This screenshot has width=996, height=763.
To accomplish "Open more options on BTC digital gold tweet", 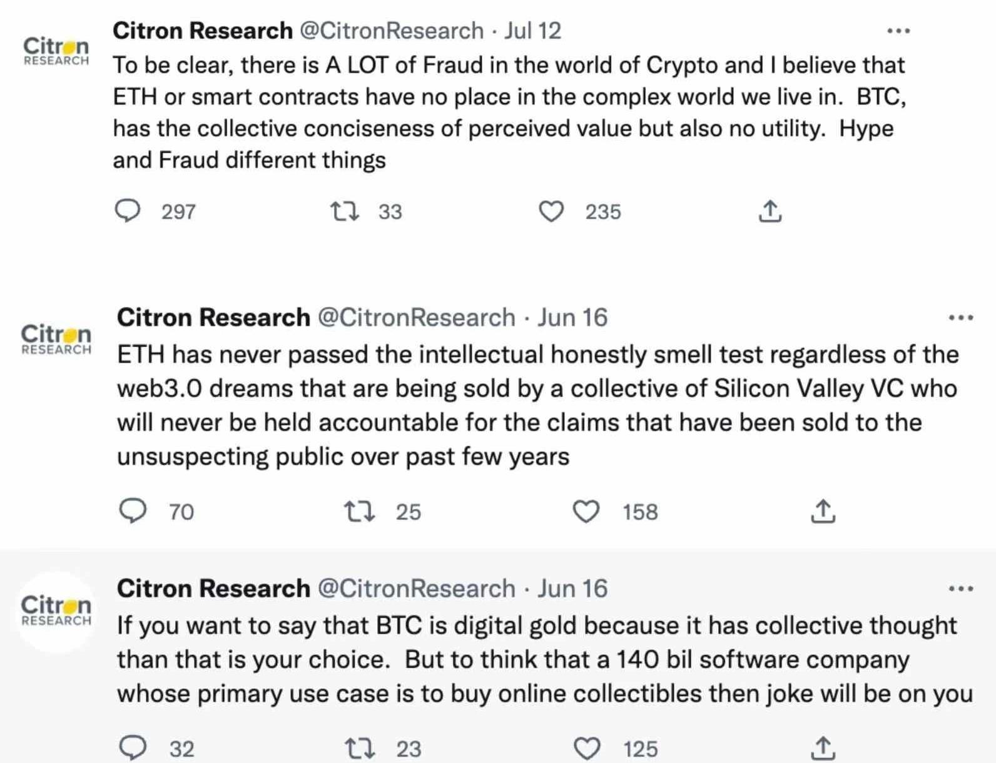I will 960,589.
